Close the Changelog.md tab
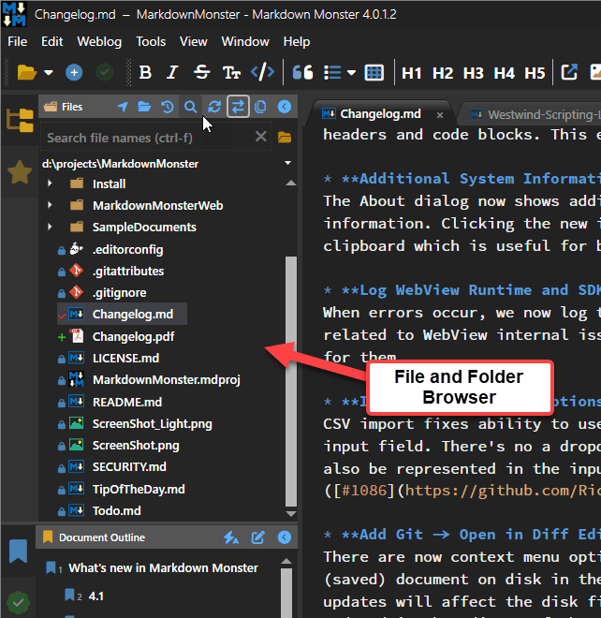Viewport: 601px width, 618px height. 440,115
